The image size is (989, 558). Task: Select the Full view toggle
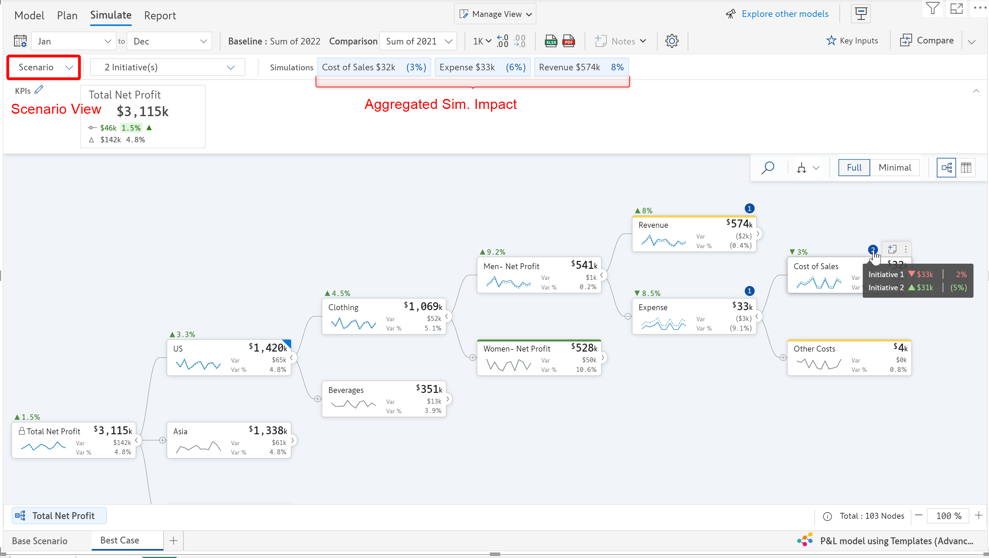854,168
